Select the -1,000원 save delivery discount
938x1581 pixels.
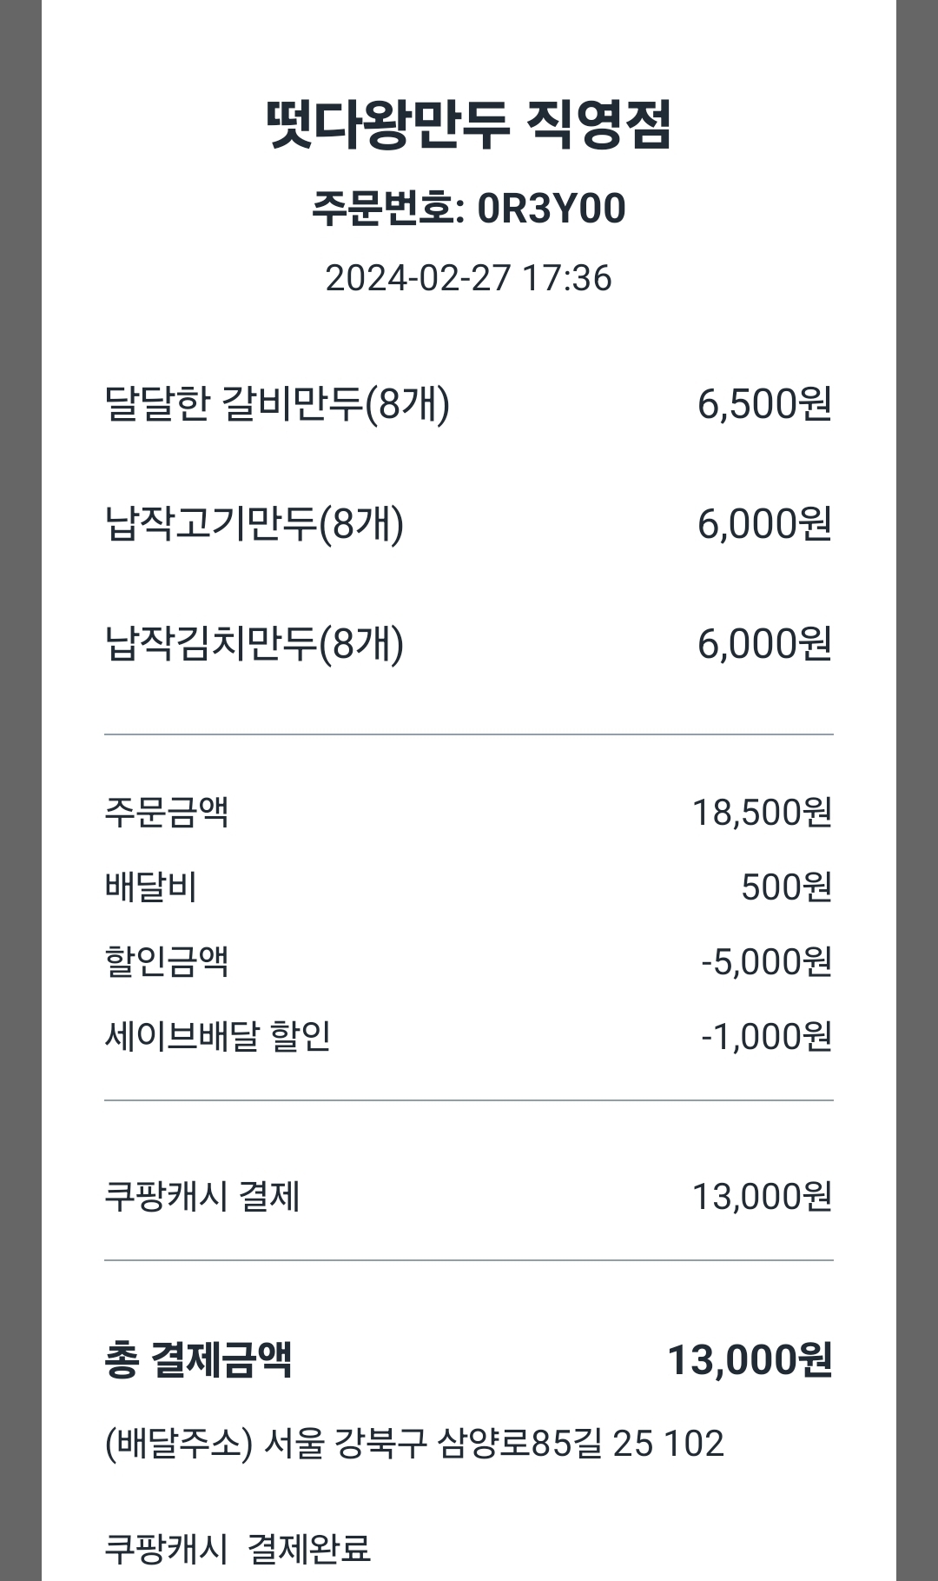click(x=766, y=1036)
